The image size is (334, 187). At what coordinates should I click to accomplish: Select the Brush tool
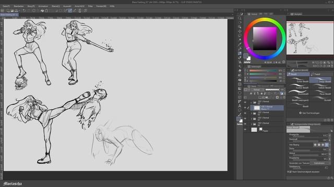click(240, 58)
